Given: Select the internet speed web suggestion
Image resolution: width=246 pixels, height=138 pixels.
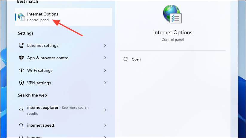Looking at the screenshot, I should (63, 125).
